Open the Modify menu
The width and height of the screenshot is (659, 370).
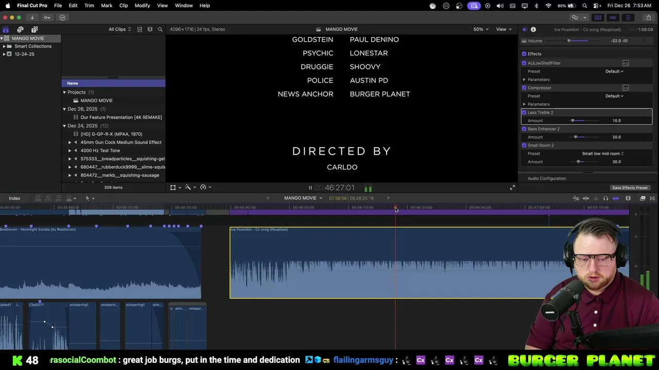click(x=142, y=6)
